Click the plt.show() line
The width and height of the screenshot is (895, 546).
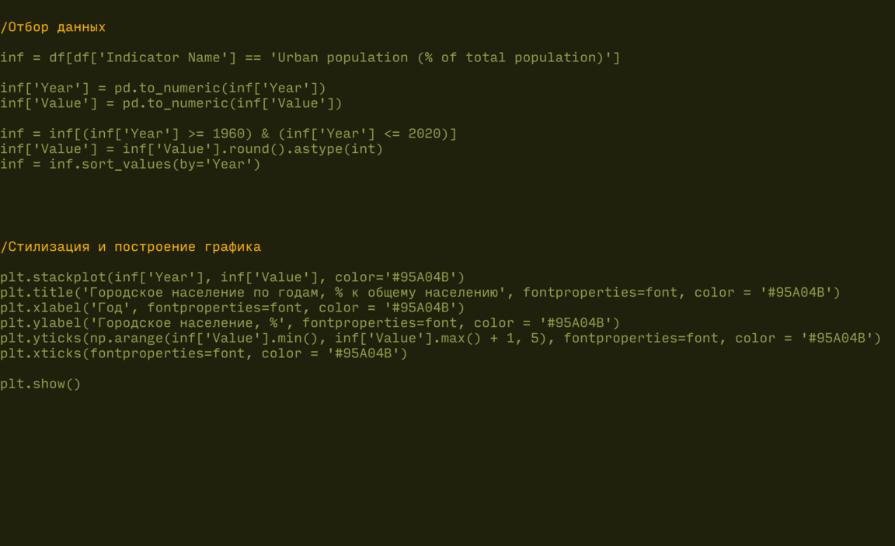(40, 384)
